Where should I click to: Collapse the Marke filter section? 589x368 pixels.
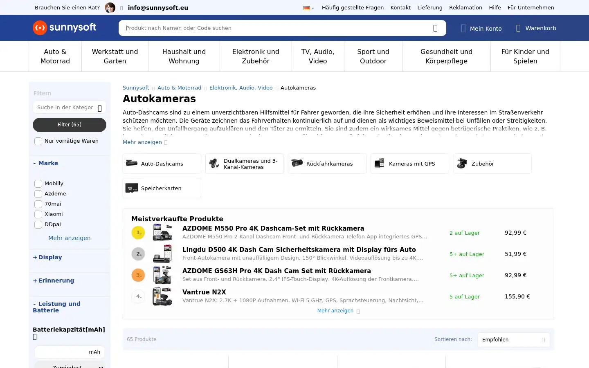click(46, 163)
